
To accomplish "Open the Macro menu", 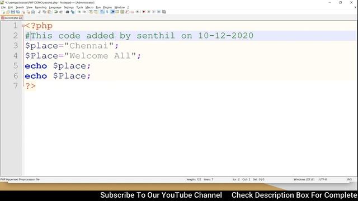I will (x=89, y=7).
